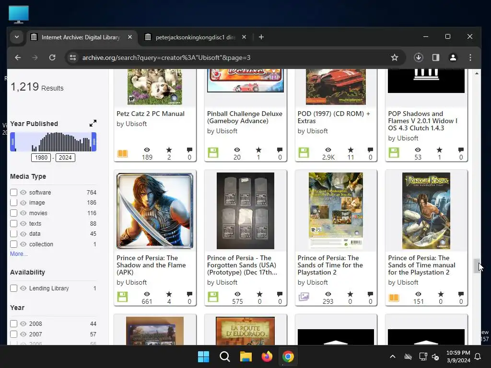Click the 1980 start year field
The width and height of the screenshot is (491, 368).
[x=41, y=157]
